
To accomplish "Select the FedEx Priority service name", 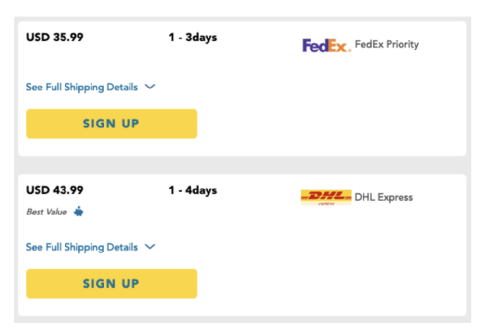I will coord(387,45).
